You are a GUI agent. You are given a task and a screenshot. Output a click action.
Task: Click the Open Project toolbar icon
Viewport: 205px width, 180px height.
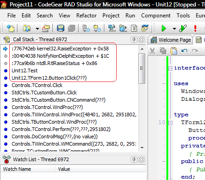46,28
